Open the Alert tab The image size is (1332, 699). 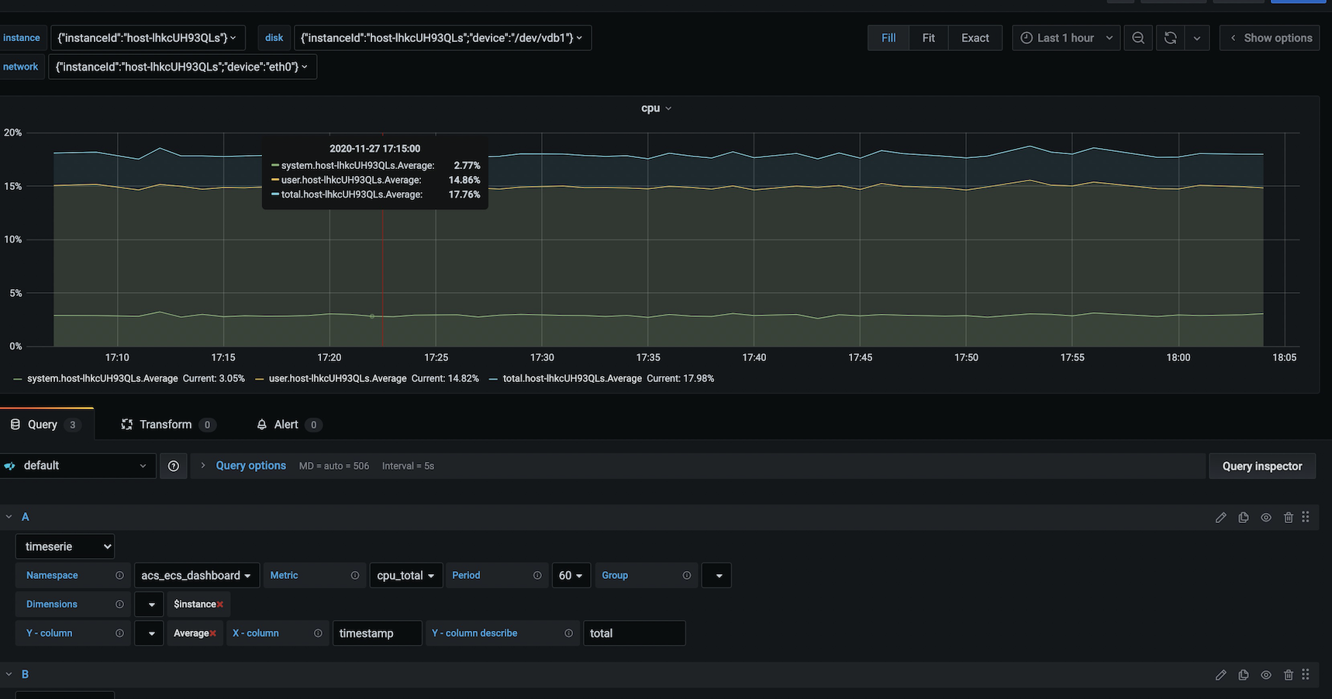coord(285,425)
